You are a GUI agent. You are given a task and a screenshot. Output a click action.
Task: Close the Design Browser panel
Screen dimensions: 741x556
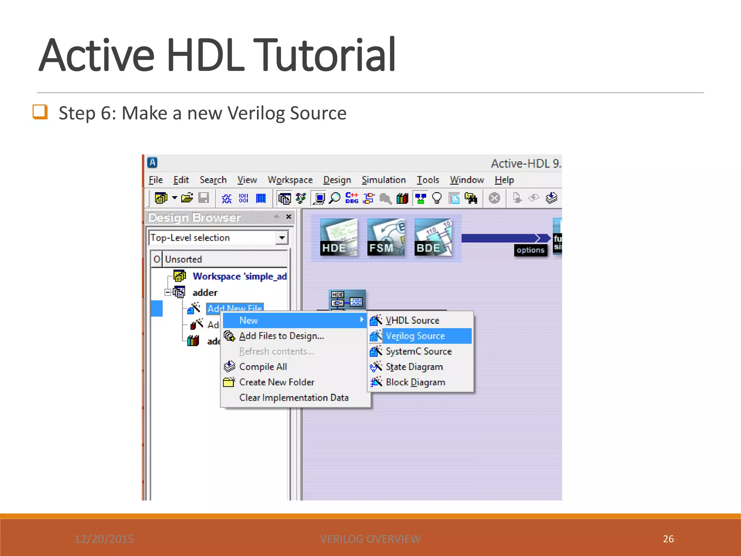[289, 217]
